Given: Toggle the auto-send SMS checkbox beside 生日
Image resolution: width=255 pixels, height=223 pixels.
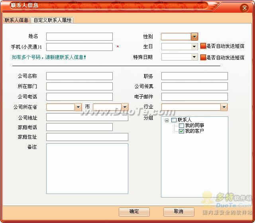Looking at the screenshot, I should [x=203, y=46].
